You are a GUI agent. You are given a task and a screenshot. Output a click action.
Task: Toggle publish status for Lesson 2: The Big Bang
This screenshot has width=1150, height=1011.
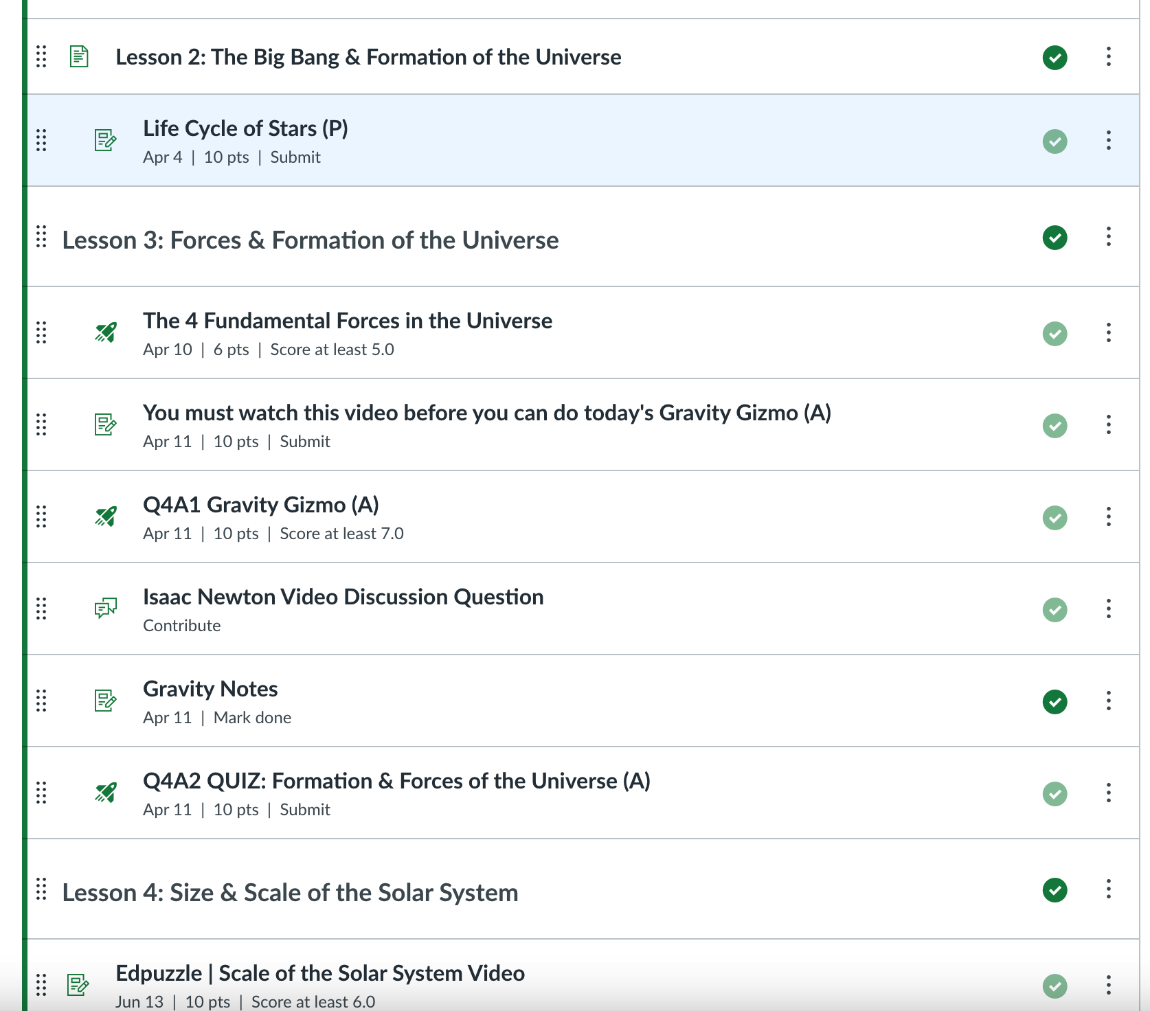point(1055,58)
